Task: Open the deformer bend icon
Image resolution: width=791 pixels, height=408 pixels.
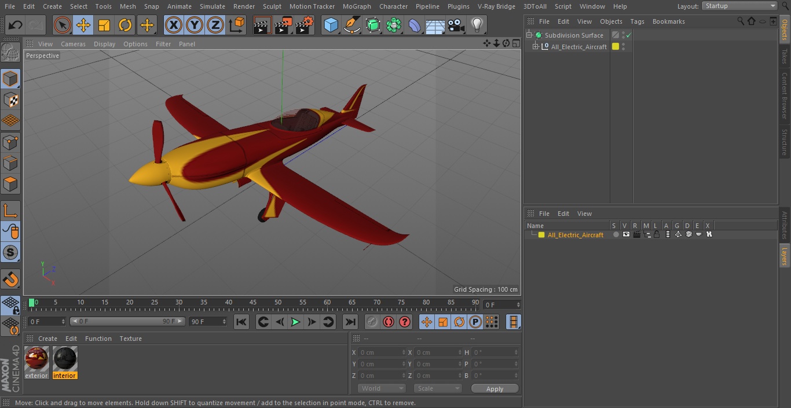Action: [415, 25]
